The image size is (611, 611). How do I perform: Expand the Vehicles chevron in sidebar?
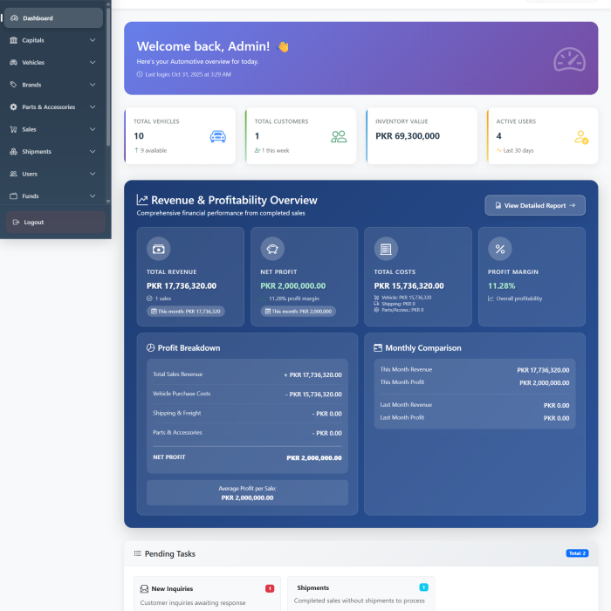pos(93,63)
